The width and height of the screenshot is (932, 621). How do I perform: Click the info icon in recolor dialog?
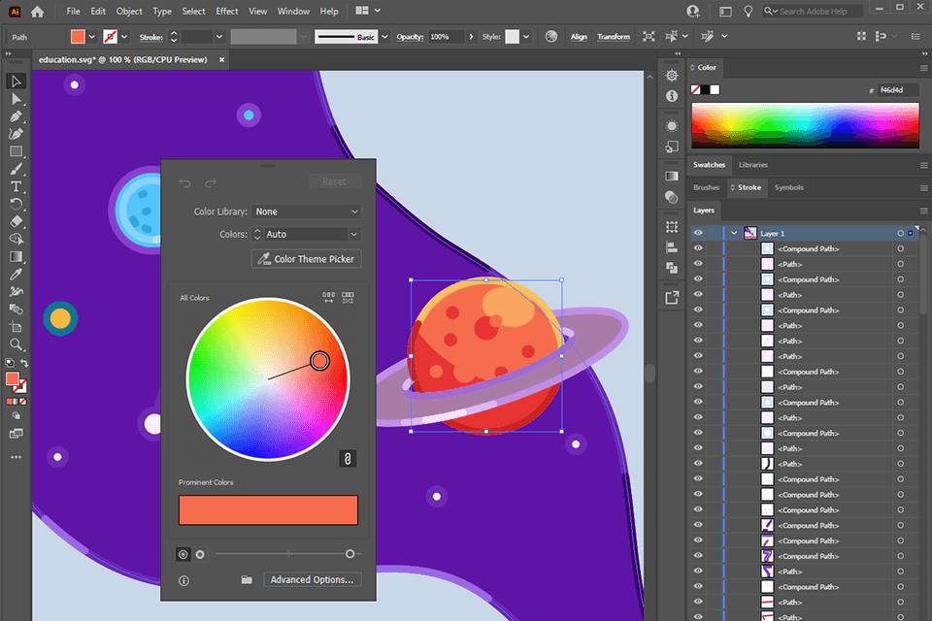point(183,580)
